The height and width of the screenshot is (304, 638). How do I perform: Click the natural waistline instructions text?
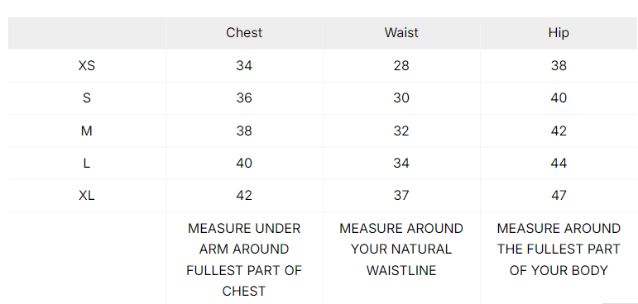(401, 249)
